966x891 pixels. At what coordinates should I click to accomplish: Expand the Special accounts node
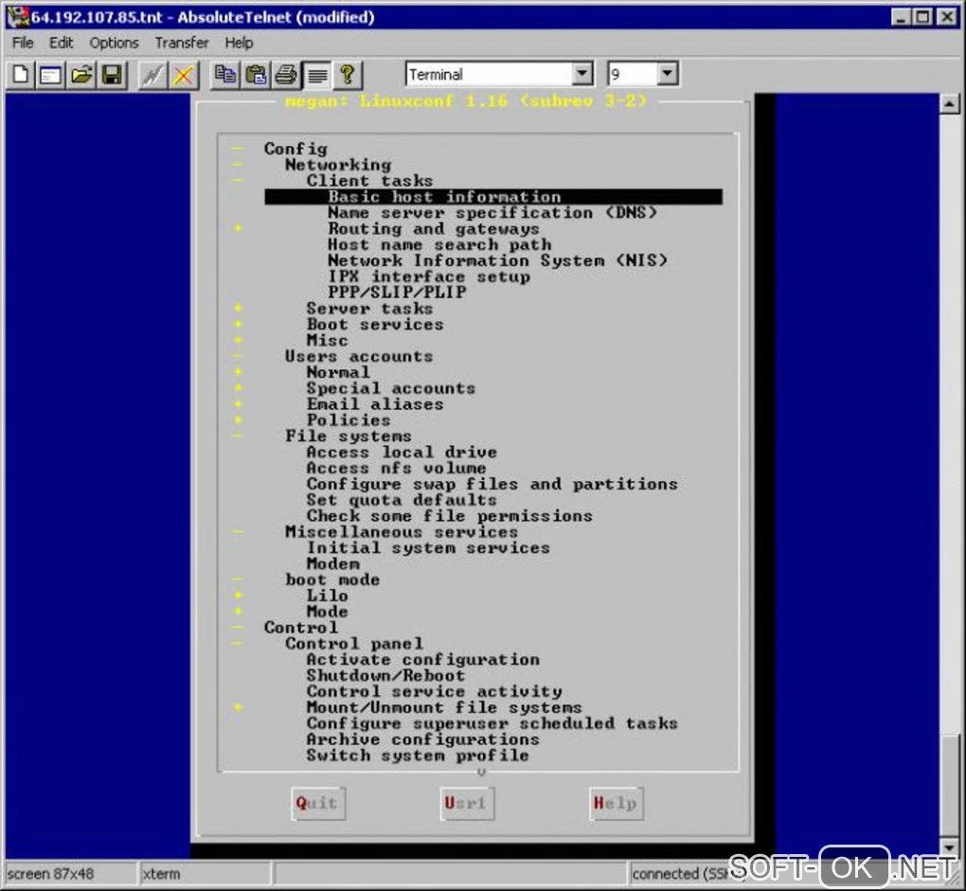tap(238, 388)
